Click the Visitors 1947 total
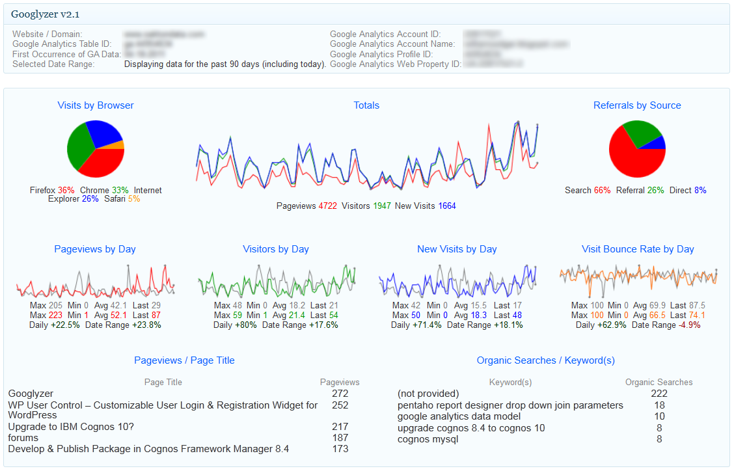 click(366, 206)
